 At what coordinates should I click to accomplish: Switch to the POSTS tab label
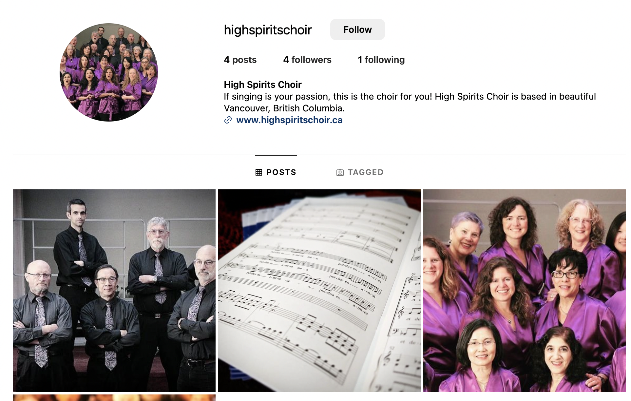(x=281, y=172)
